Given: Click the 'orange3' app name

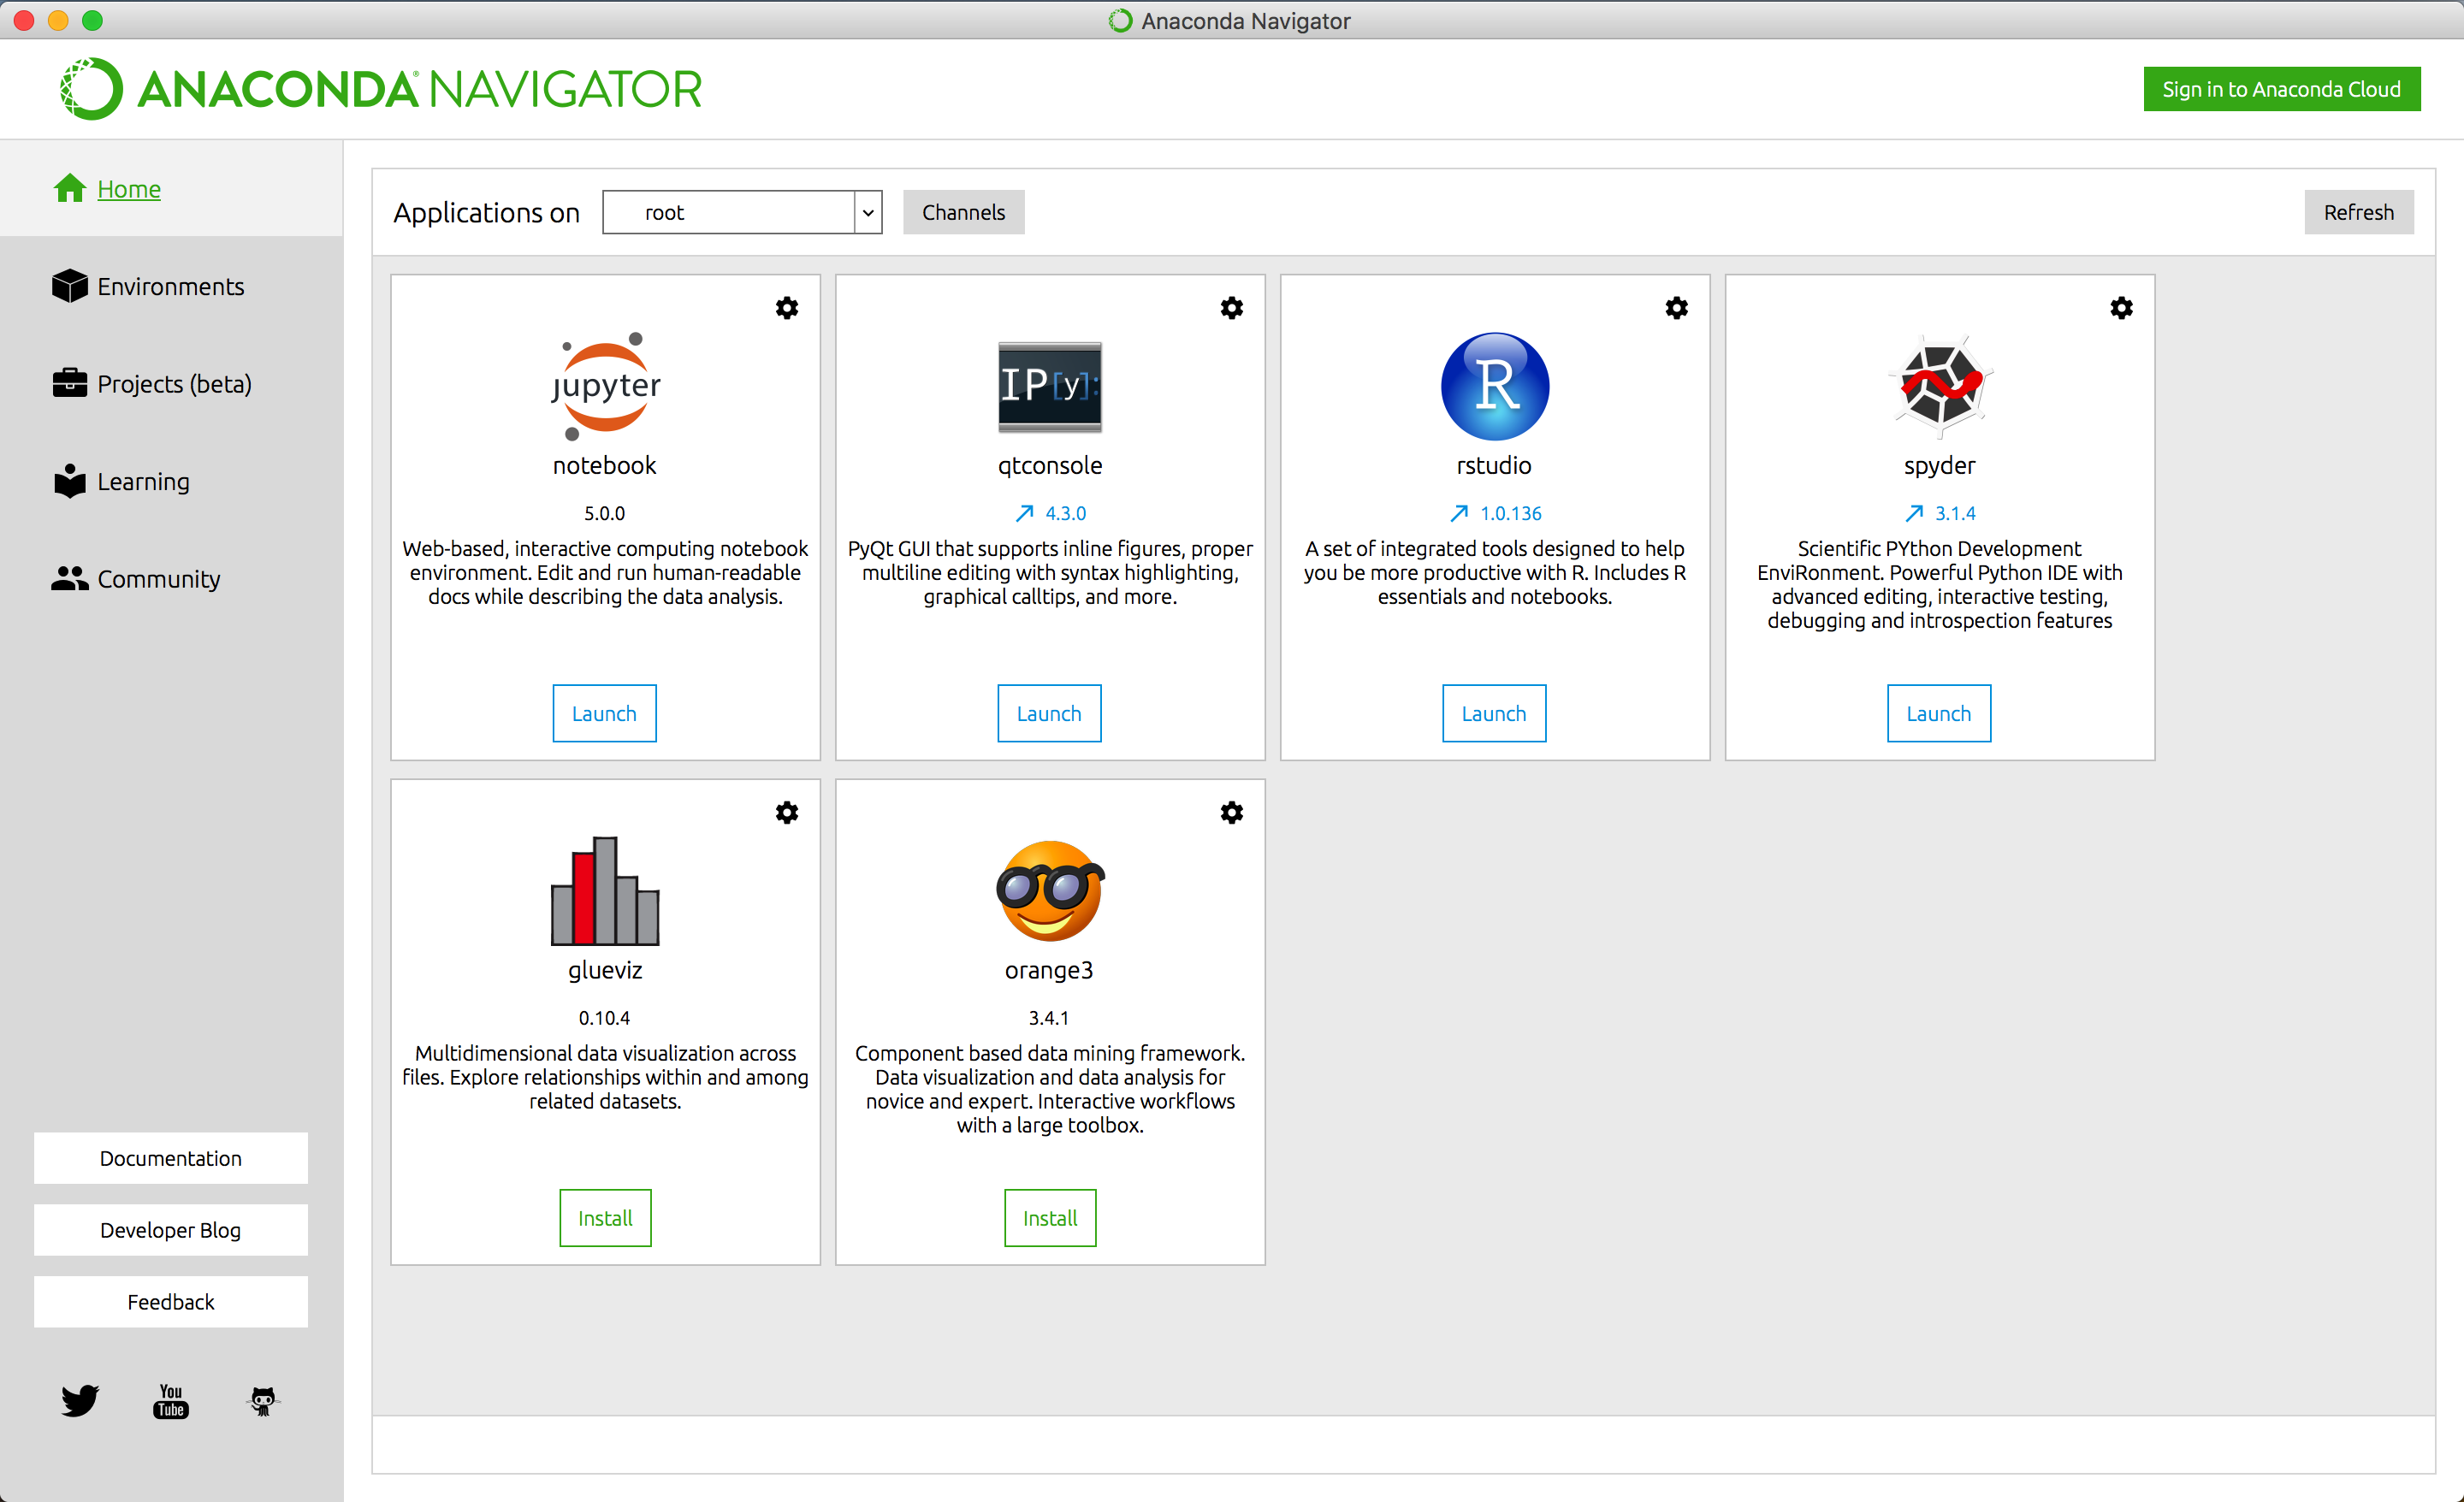Looking at the screenshot, I should point(1049,971).
